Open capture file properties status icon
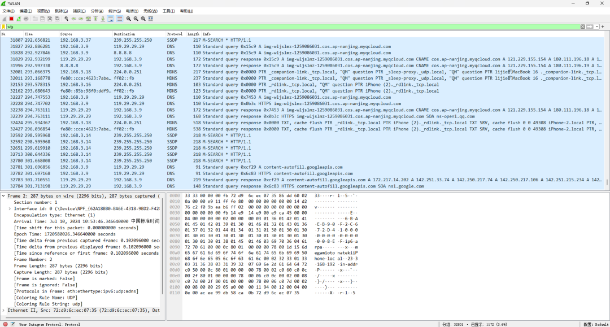610x327 pixels. coord(13,324)
